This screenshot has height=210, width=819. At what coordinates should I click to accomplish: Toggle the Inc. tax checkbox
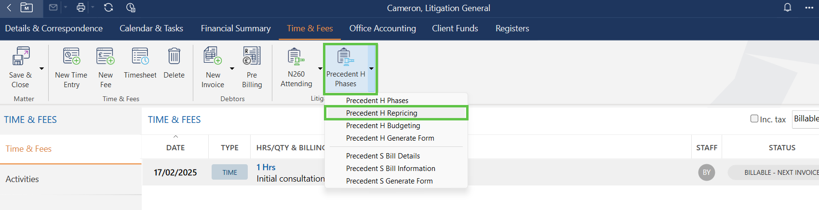point(754,118)
